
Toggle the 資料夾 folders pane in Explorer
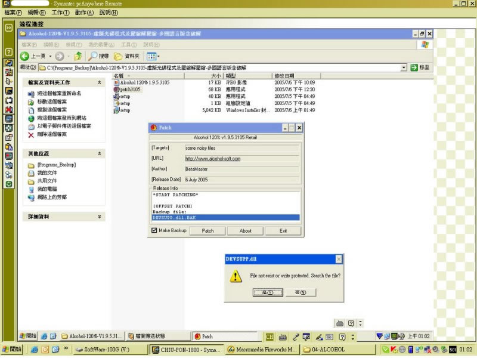[x=126, y=56]
